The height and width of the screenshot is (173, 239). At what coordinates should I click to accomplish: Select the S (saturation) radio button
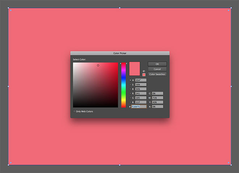click(x=130, y=84)
